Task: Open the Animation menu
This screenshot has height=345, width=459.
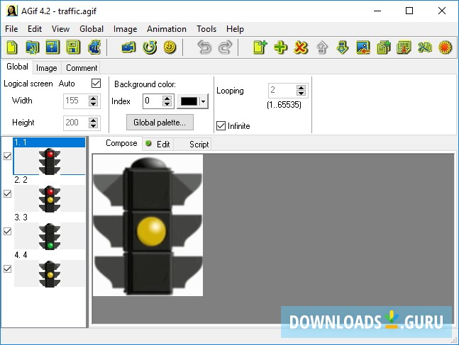Action: click(167, 29)
